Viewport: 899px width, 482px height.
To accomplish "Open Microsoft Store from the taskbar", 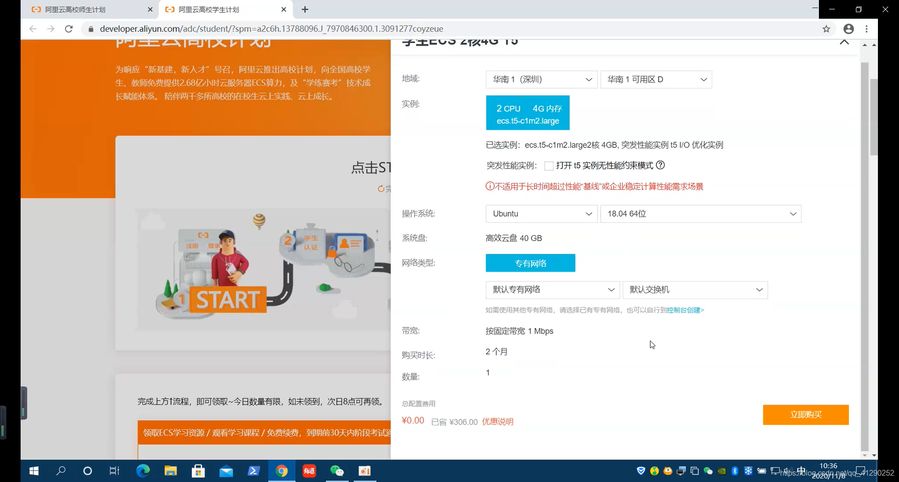I will point(198,471).
